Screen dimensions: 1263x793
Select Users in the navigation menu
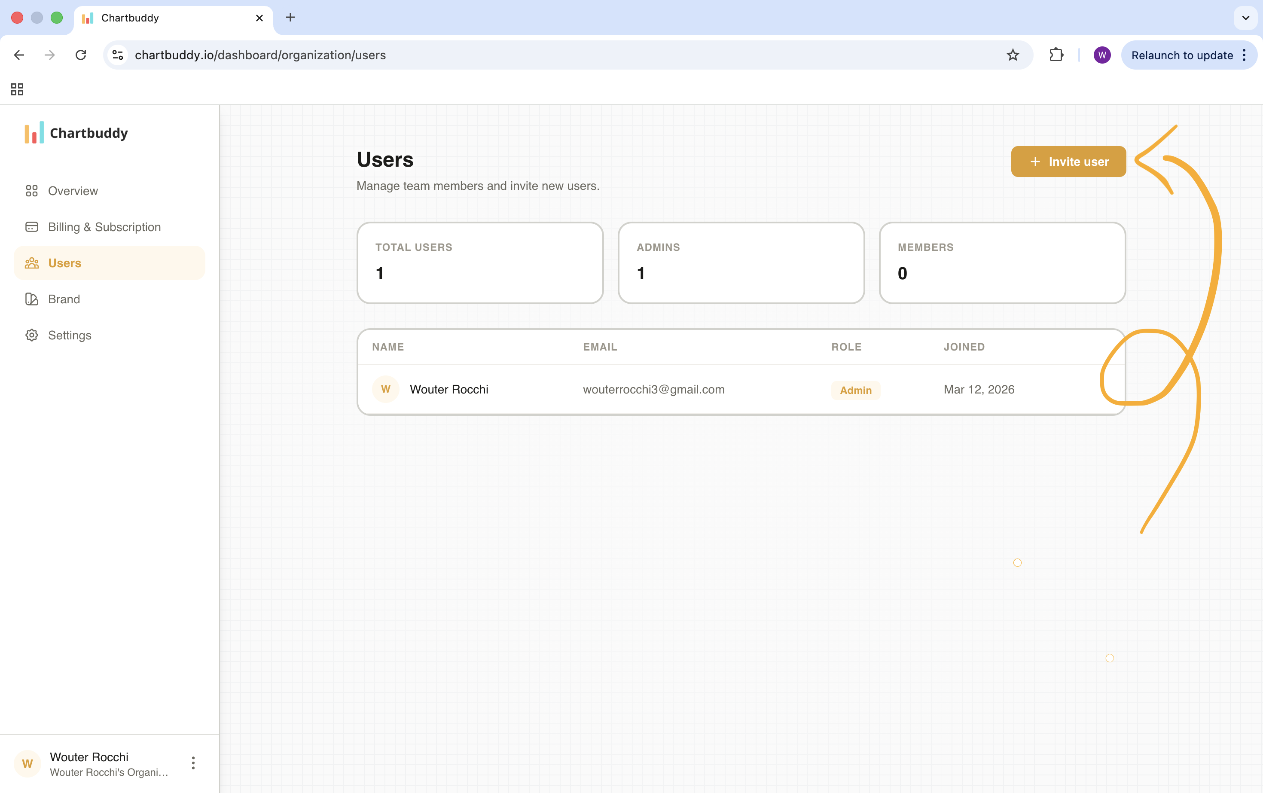64,263
